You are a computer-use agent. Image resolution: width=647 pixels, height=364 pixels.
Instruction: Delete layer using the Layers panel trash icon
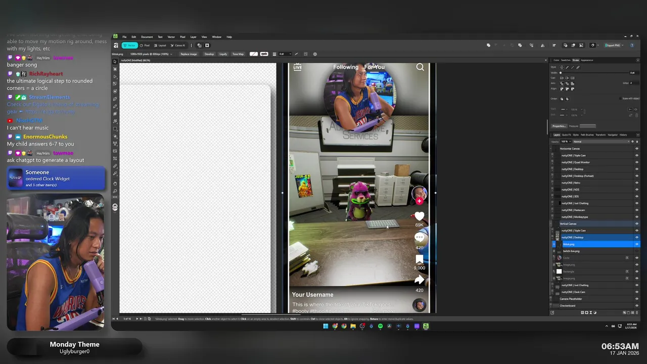[637, 312]
